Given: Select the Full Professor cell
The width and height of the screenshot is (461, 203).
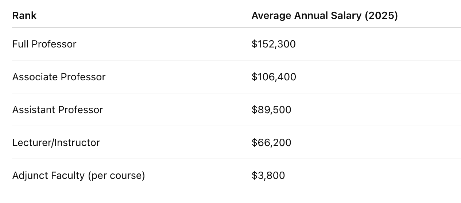Looking at the screenshot, I should click(44, 44).
